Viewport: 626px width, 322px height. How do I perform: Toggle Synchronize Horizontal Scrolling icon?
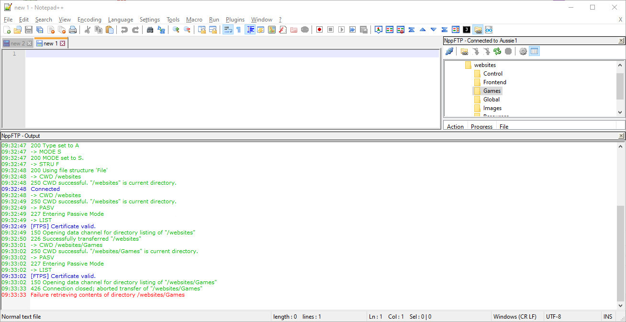click(213, 30)
